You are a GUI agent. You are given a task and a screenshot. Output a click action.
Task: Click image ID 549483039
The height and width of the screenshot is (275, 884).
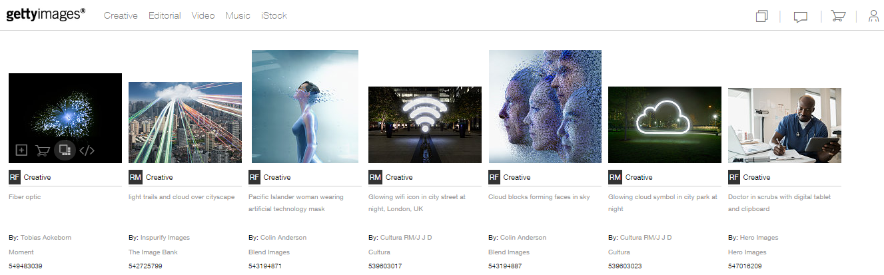(x=25, y=266)
